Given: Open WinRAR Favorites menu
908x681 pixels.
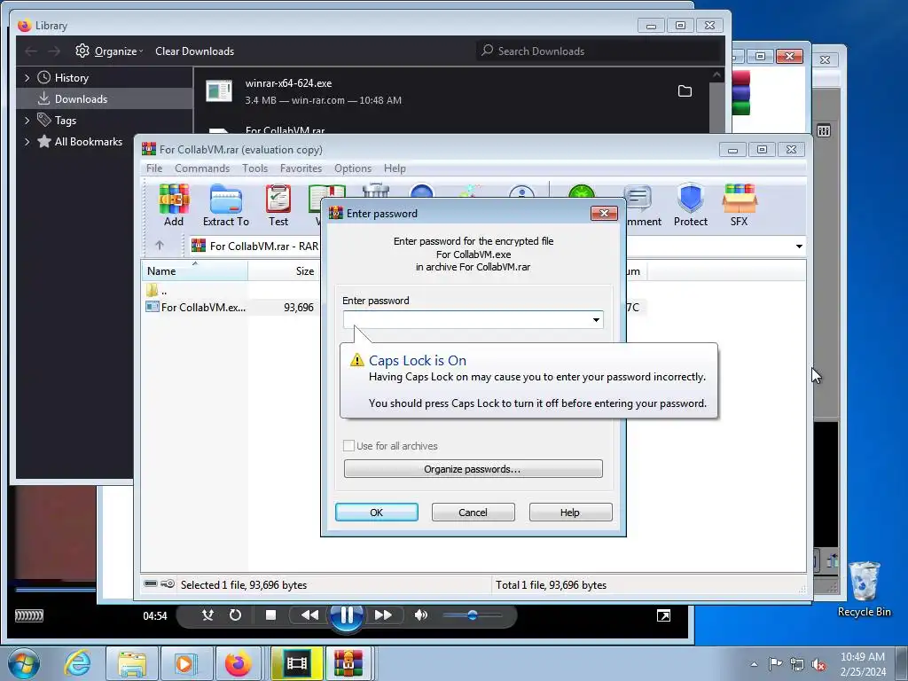Looking at the screenshot, I should 301,168.
